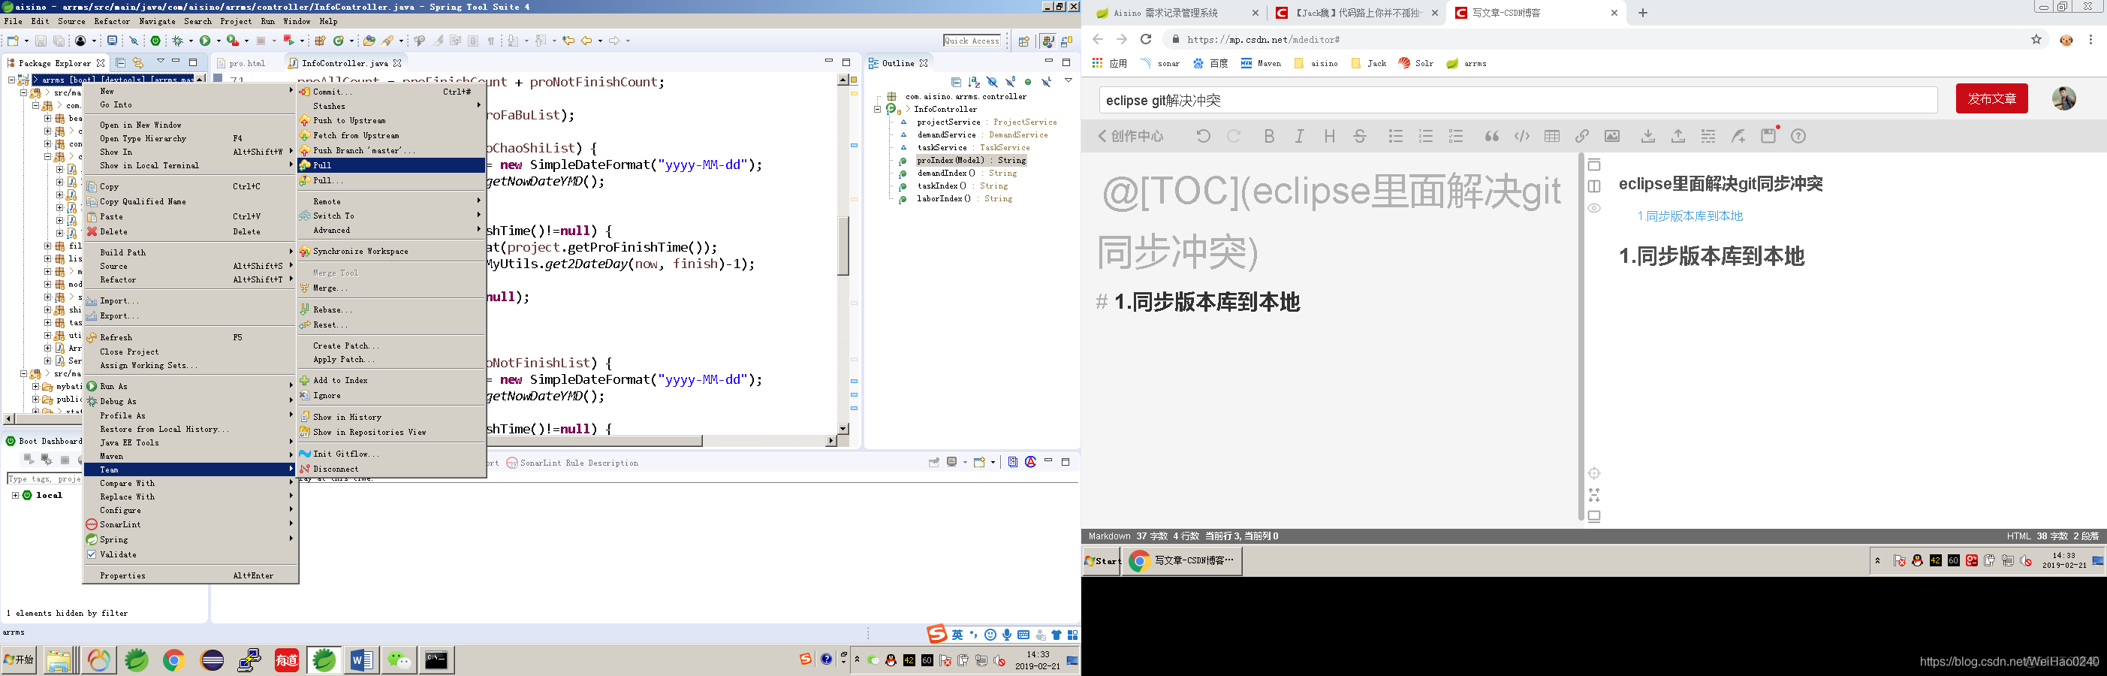Click the strikethrough icon in CSDN editor
Image resolution: width=2107 pixels, height=676 pixels.
click(x=1359, y=136)
